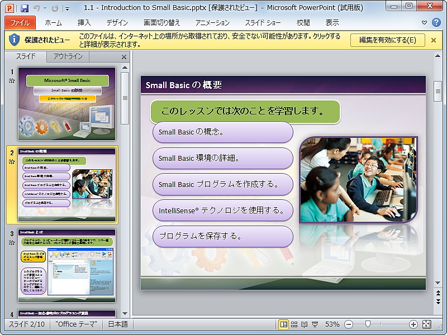Open the Undo history dropdown arrow

click(45, 8)
